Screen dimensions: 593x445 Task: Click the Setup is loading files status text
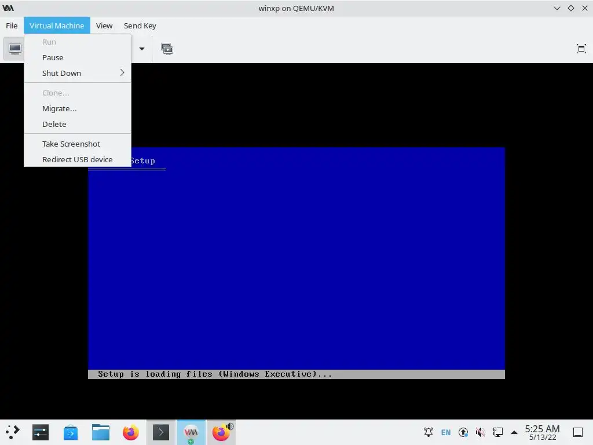pos(215,374)
